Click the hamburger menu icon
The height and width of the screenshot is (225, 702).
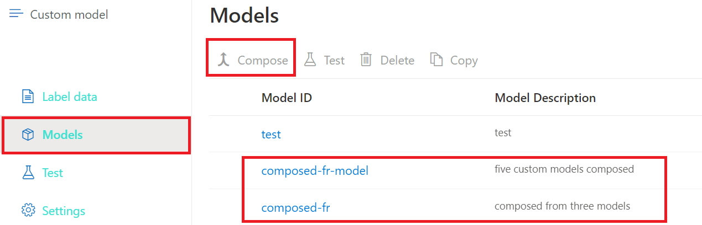(x=17, y=13)
